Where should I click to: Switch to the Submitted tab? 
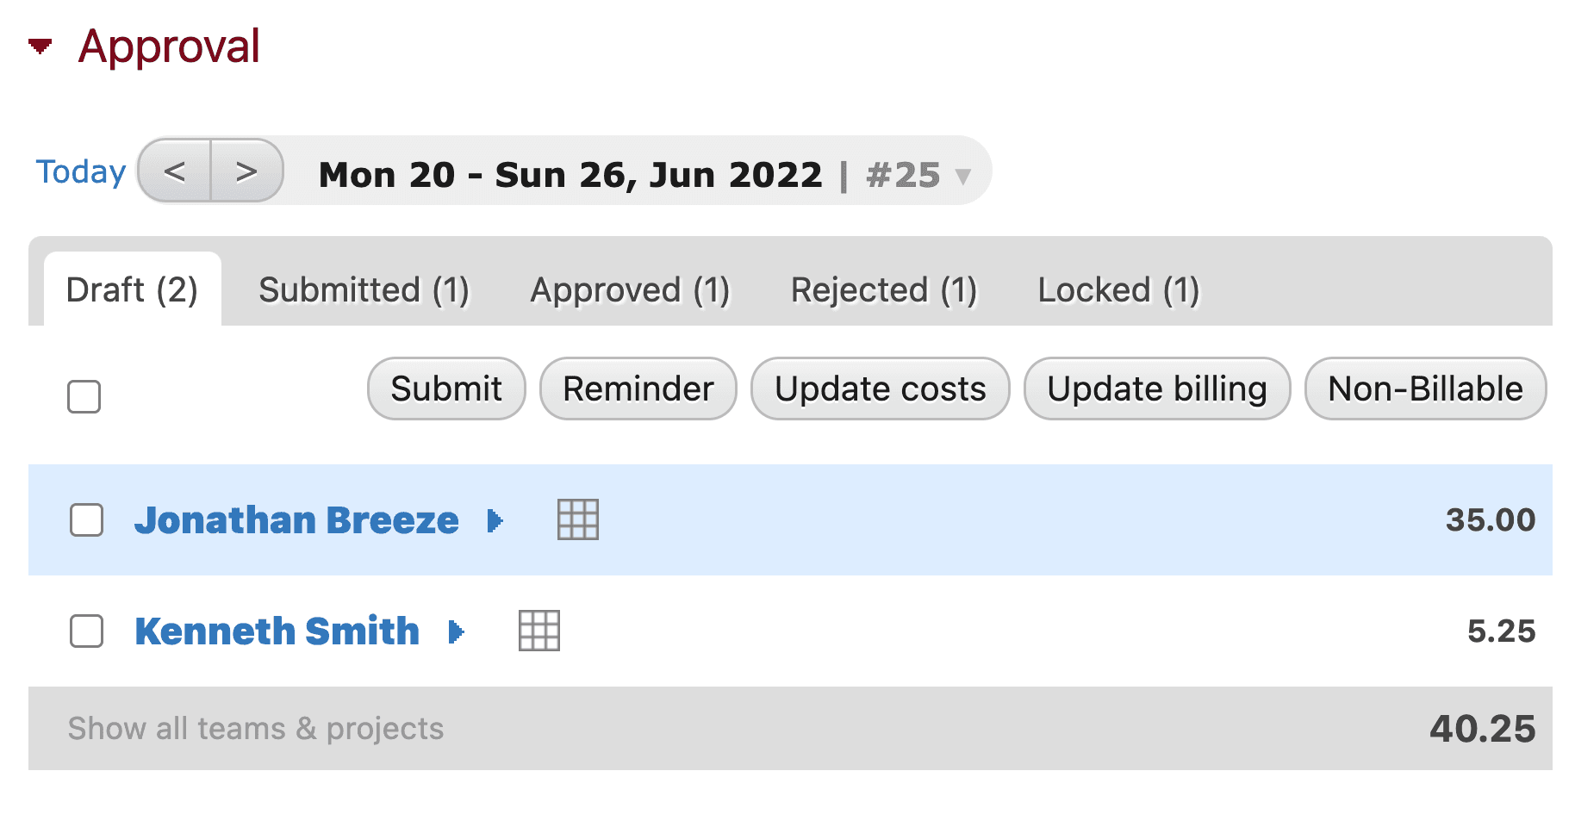pyautogui.click(x=364, y=290)
